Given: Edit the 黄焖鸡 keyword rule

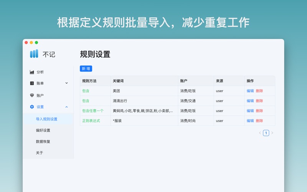Looking at the screenshot, I should tap(250, 111).
